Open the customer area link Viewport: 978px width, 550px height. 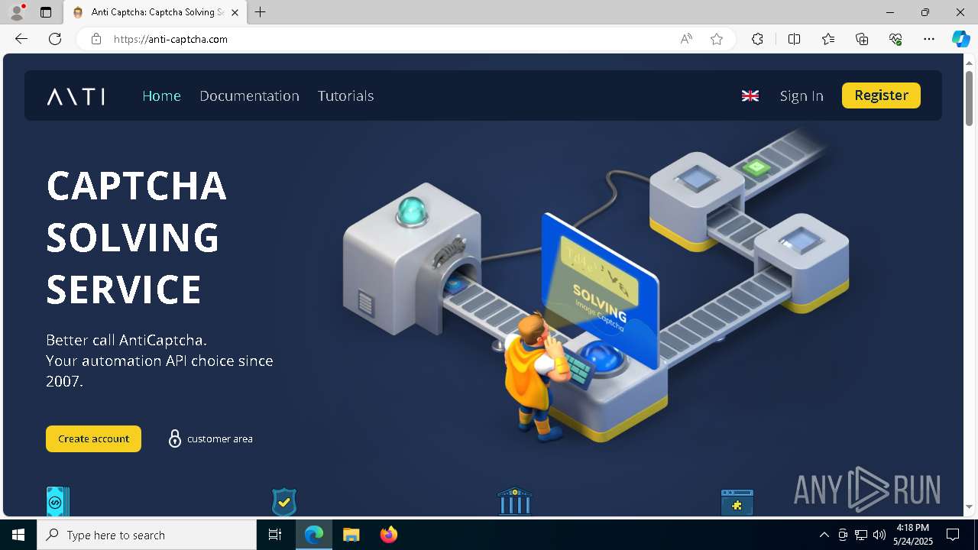coord(219,438)
